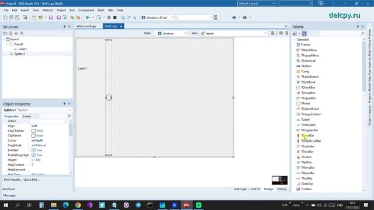Click the Save toolbar icon
The width and height of the screenshot is (374, 210).
51,17
